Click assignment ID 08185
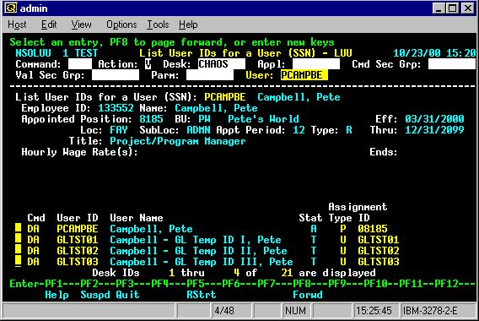Viewport: 479px width, 321px height. pos(373,229)
